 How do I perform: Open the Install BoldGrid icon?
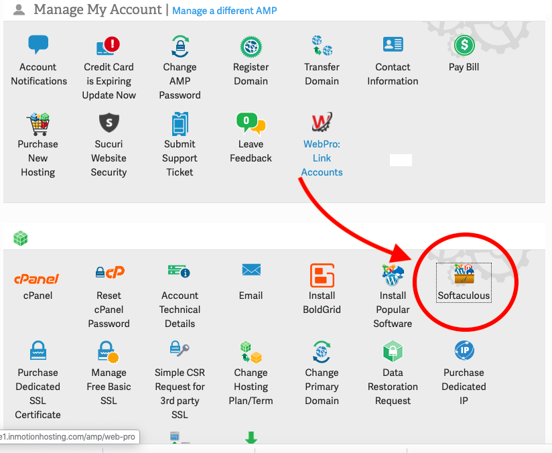click(x=322, y=275)
